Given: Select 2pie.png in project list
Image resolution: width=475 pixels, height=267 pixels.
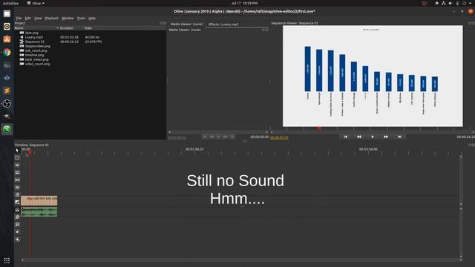Looking at the screenshot, I should tap(31, 33).
